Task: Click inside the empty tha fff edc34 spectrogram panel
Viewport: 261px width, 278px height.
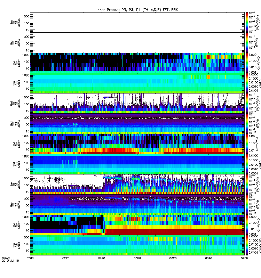Action: tap(137, 22)
